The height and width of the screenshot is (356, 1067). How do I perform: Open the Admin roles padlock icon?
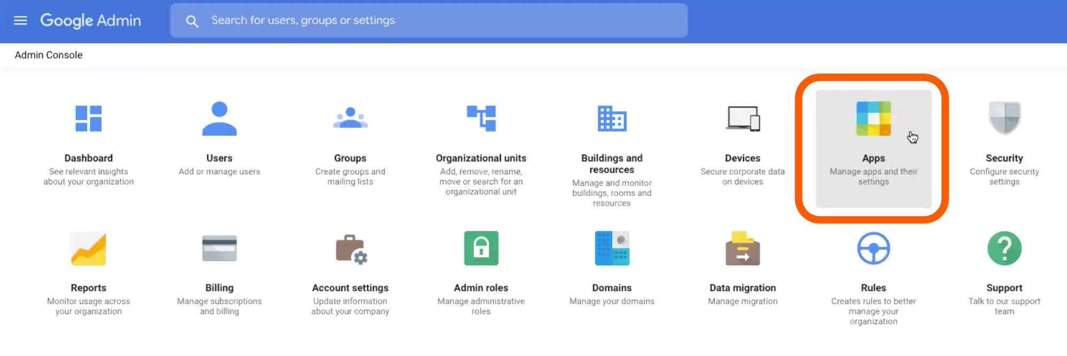coord(481,248)
